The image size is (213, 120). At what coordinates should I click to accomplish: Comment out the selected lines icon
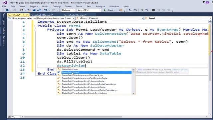coord(142,10)
